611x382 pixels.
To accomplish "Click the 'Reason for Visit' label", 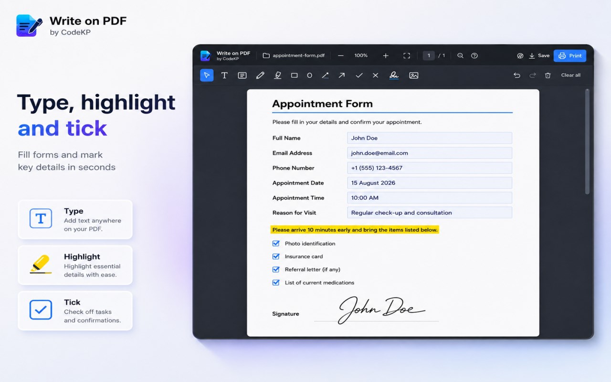I will click(294, 213).
